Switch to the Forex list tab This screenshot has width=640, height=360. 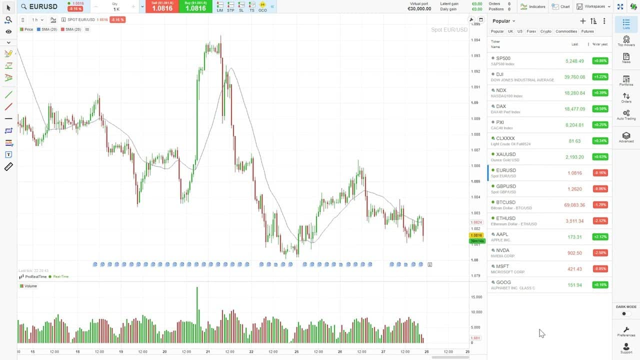coord(531,31)
